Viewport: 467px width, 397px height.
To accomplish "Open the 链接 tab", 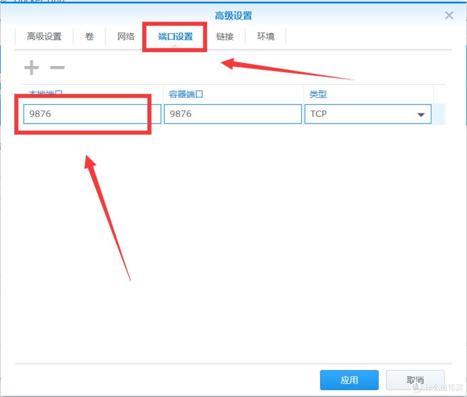I will (225, 36).
